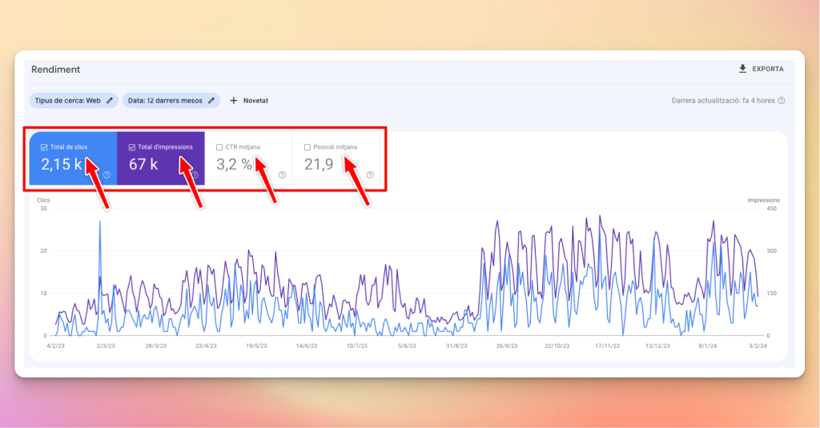Open the help icon next to Darrera actualització
The height and width of the screenshot is (428, 820).
tap(781, 101)
